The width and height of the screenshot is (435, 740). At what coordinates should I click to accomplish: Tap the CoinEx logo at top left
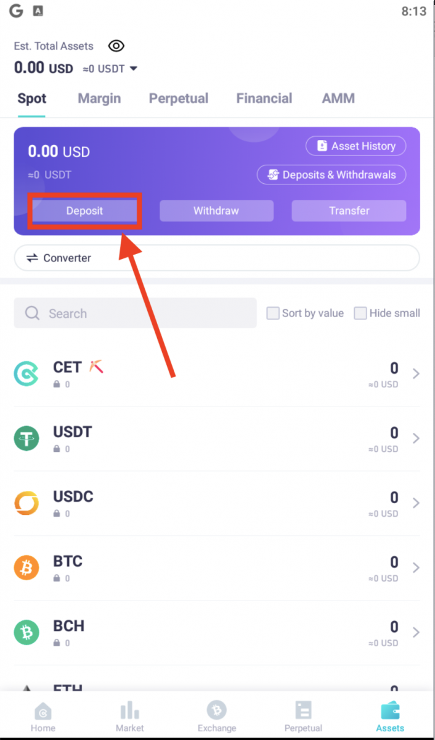point(16,10)
